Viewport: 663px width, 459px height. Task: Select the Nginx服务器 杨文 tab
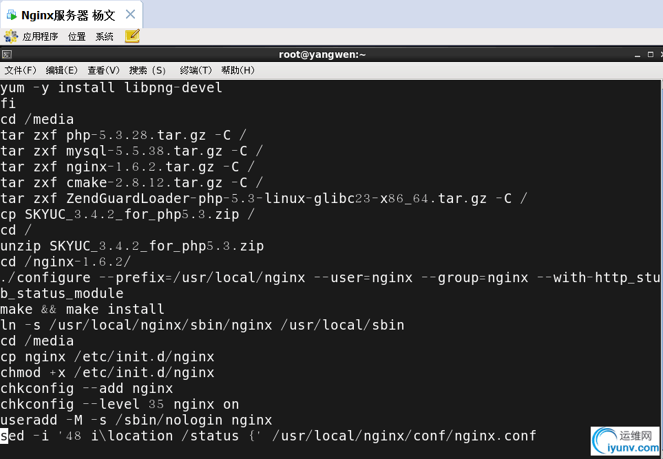pyautogui.click(x=71, y=14)
